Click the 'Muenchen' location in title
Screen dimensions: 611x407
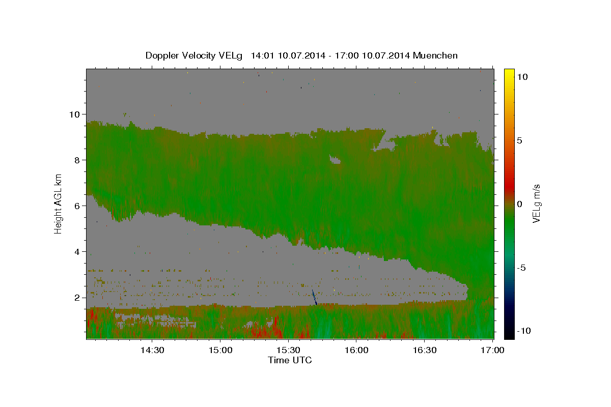[x=436, y=55]
